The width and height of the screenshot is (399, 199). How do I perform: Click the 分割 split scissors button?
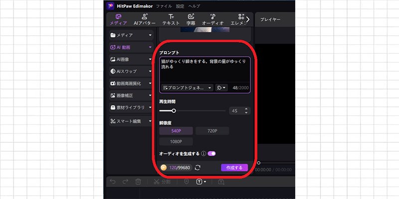[162, 182]
